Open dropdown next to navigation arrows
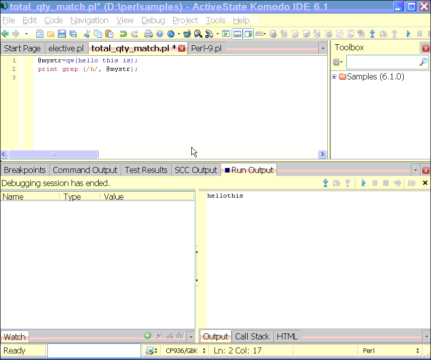The image size is (431, 360). 26,34
